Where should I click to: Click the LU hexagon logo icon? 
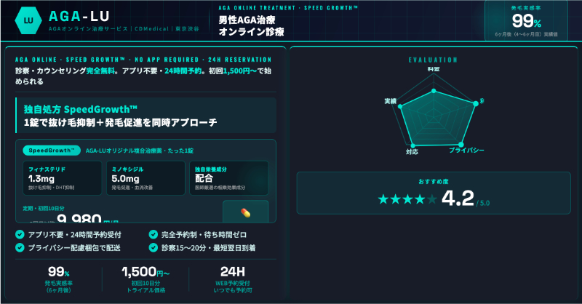point(25,21)
